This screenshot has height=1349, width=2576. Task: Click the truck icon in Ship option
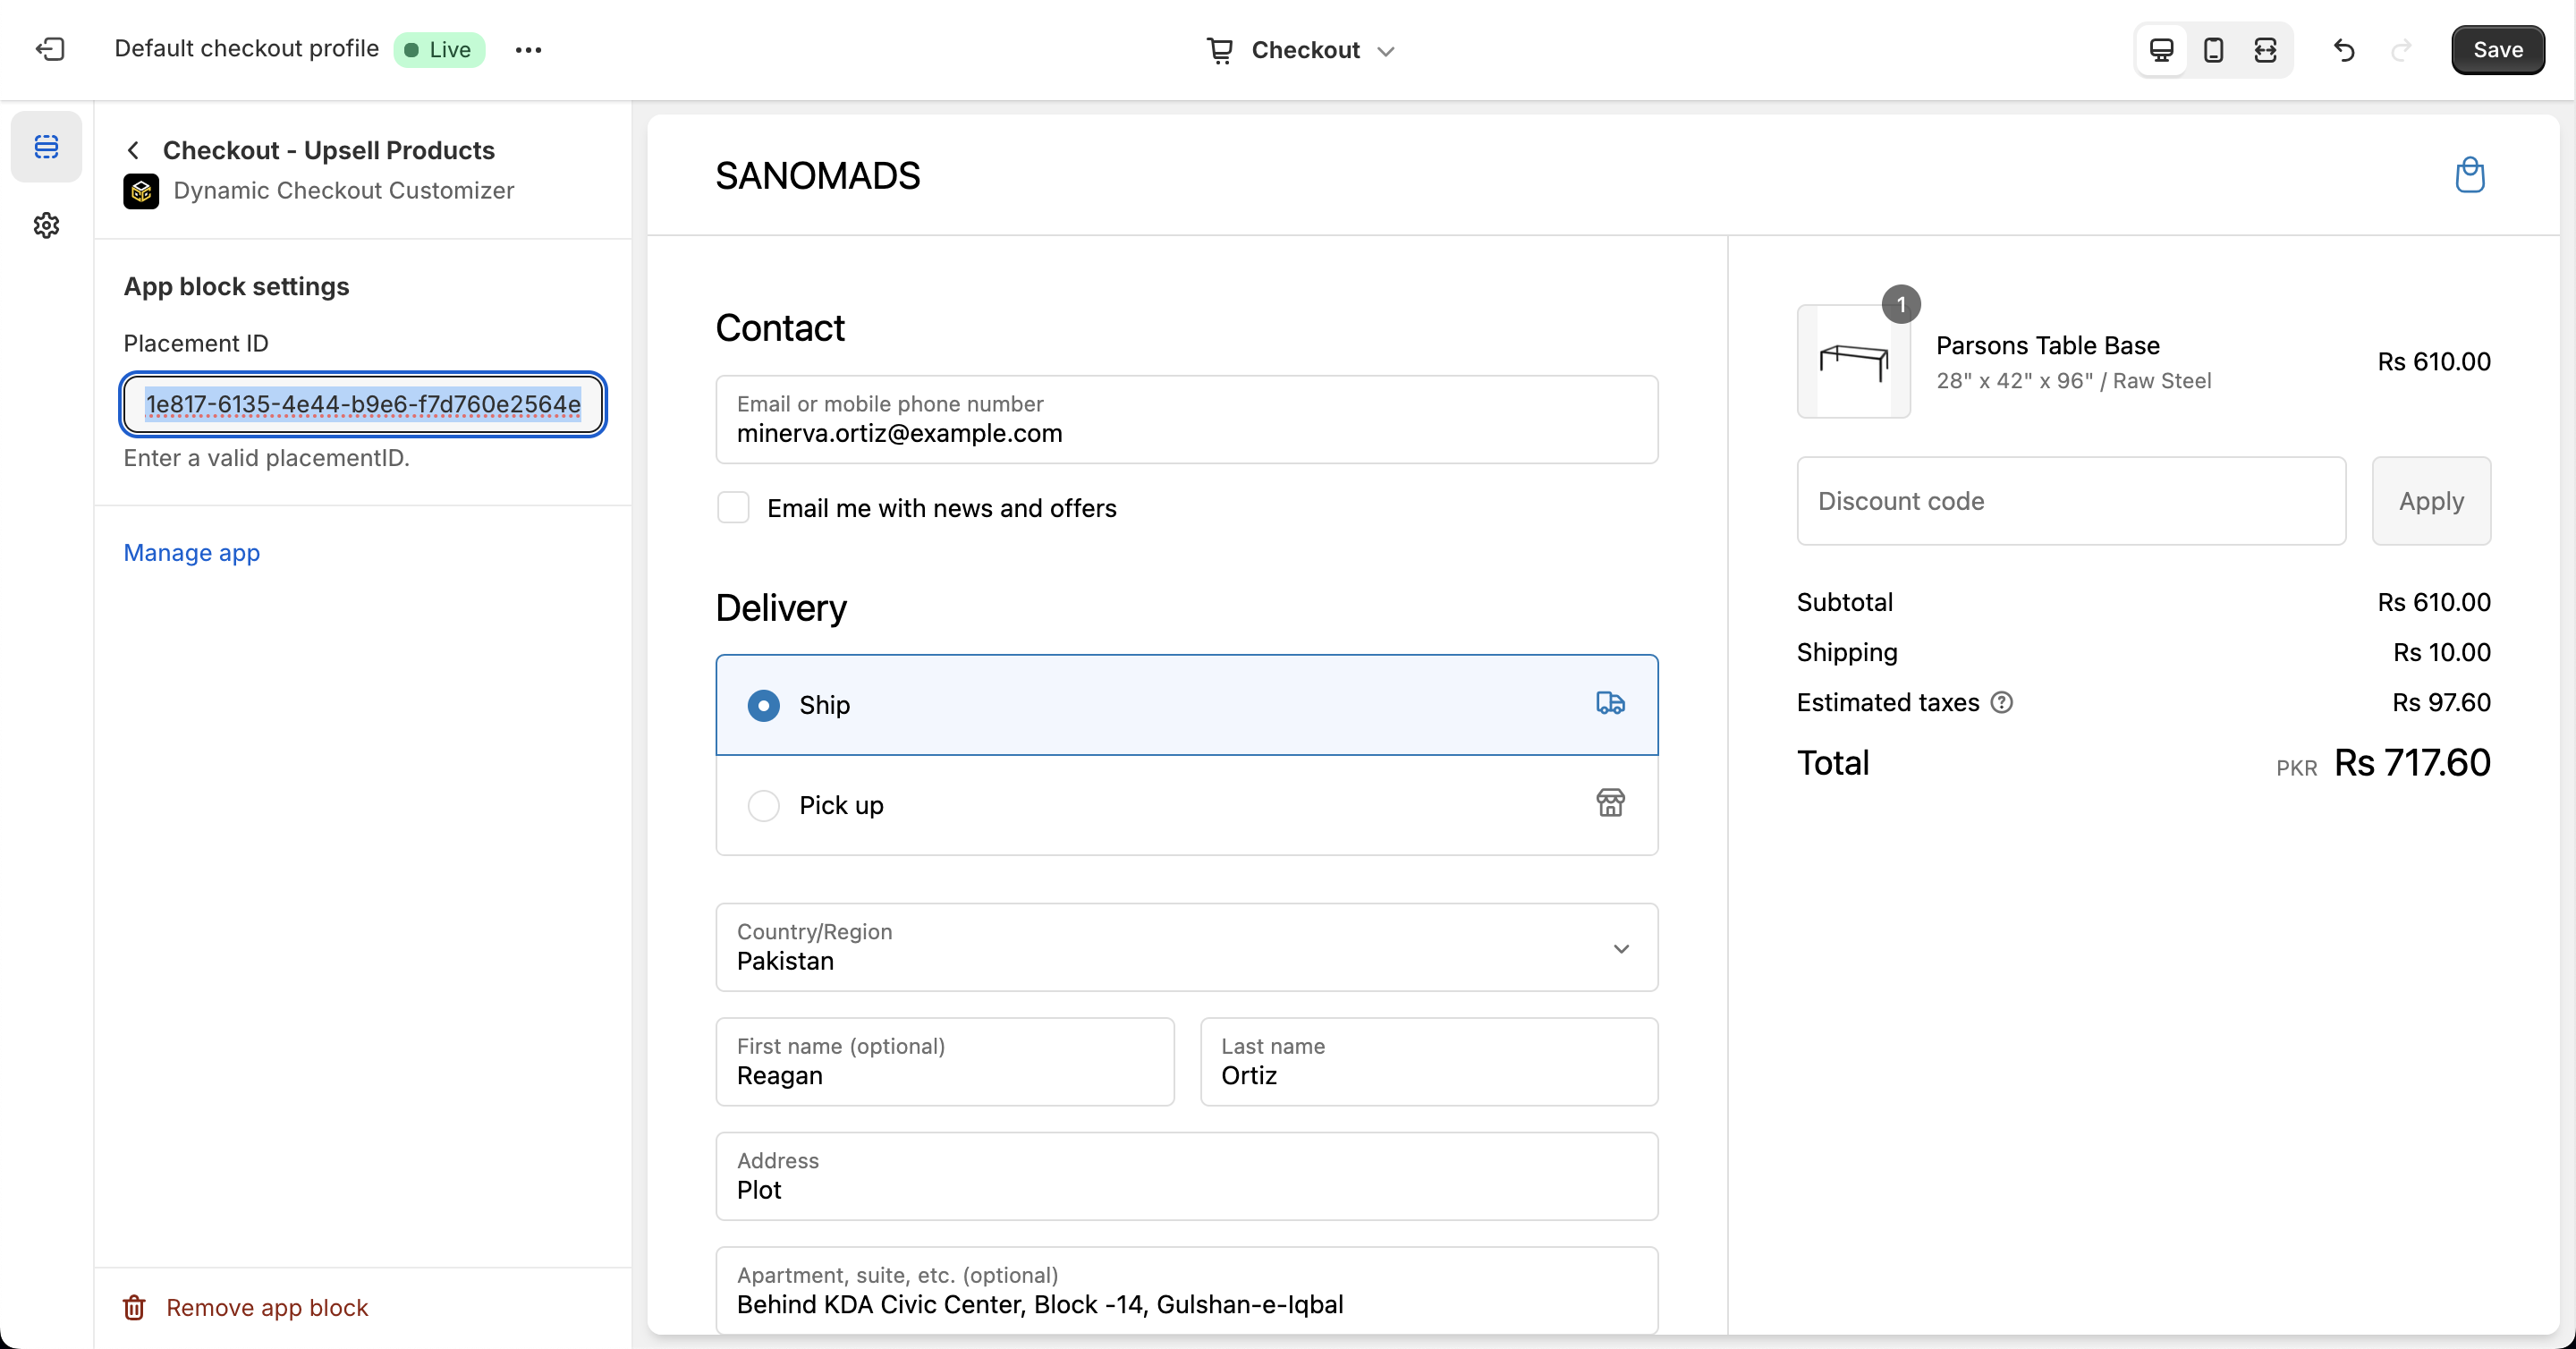click(1610, 704)
